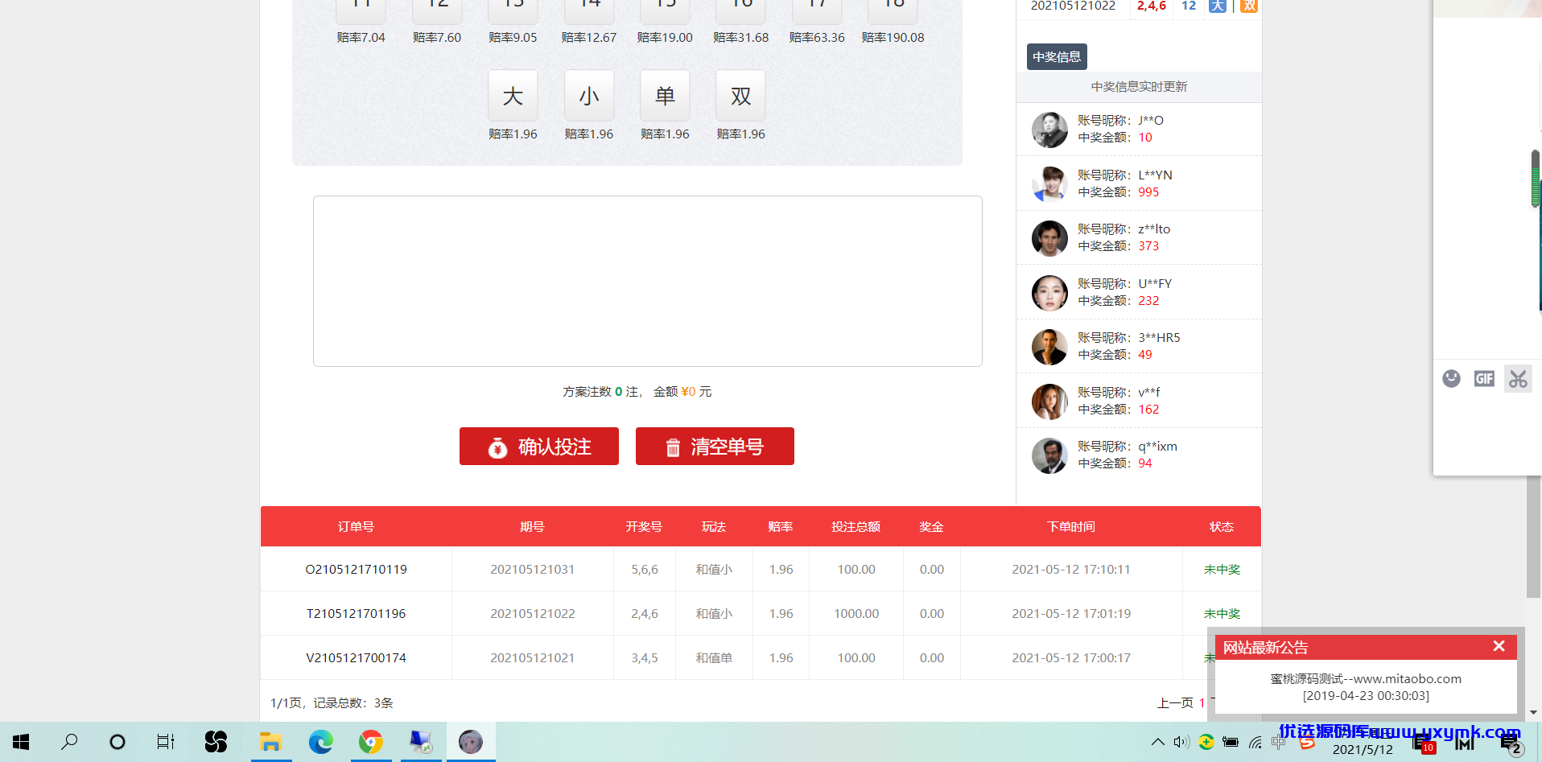Viewport: 1542px width, 762px height.
Task: Expand the hidden tray icons chevron
Action: click(x=1157, y=742)
